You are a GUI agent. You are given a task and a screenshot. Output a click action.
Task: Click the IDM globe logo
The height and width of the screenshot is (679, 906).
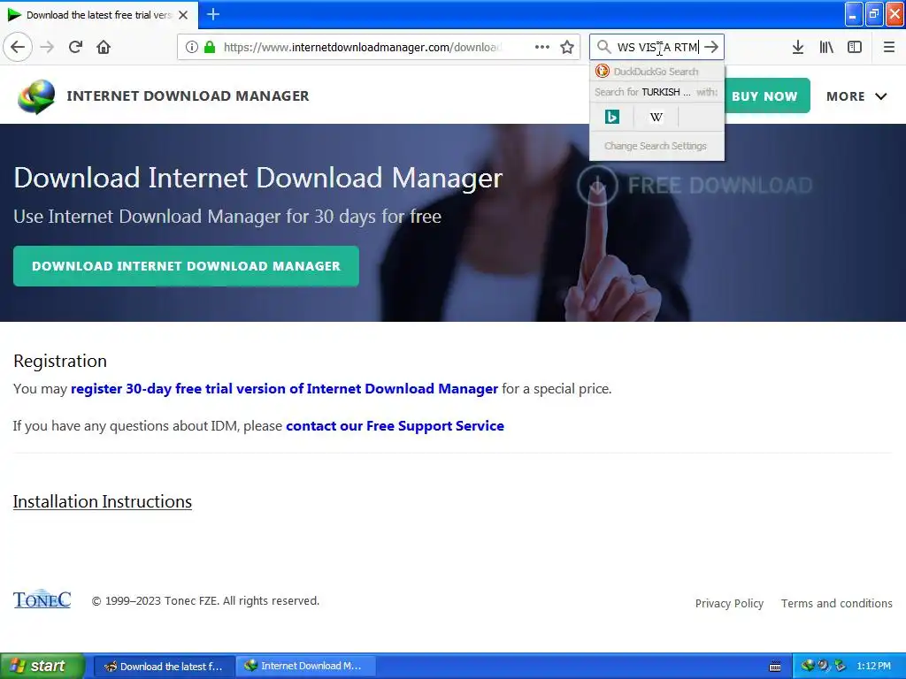(x=35, y=96)
